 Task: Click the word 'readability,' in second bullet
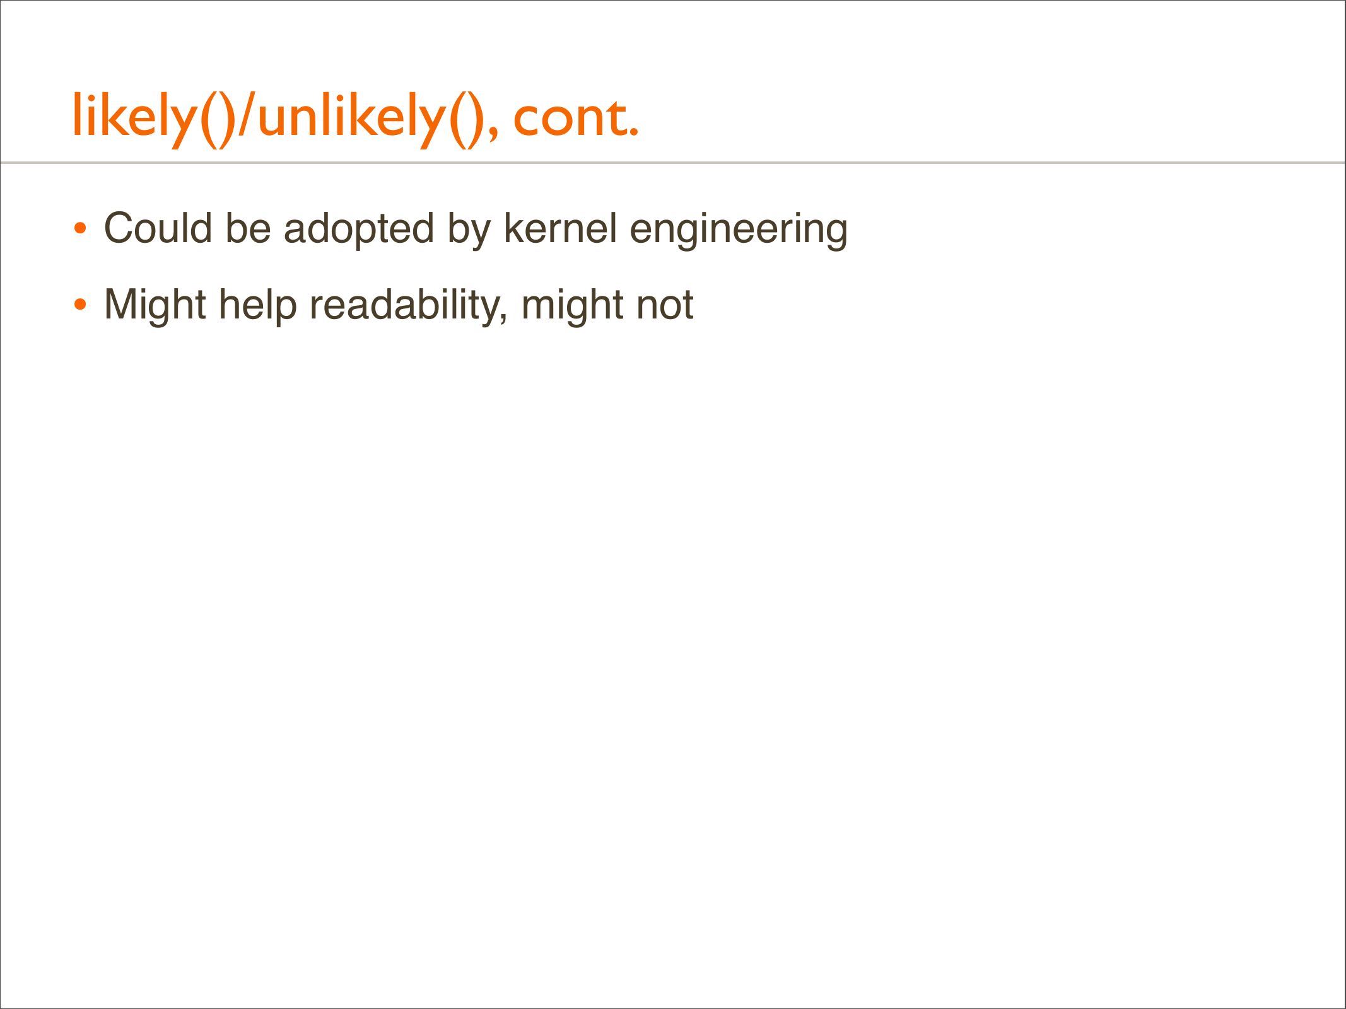pyautogui.click(x=408, y=306)
